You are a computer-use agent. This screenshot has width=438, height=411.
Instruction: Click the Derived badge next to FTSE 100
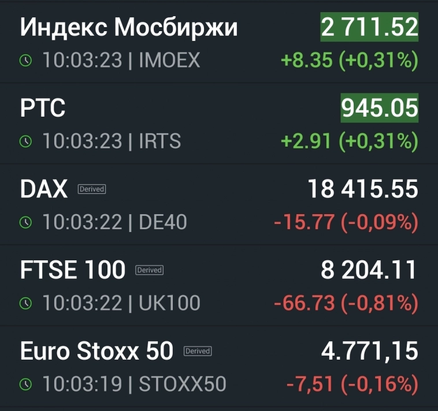point(149,270)
